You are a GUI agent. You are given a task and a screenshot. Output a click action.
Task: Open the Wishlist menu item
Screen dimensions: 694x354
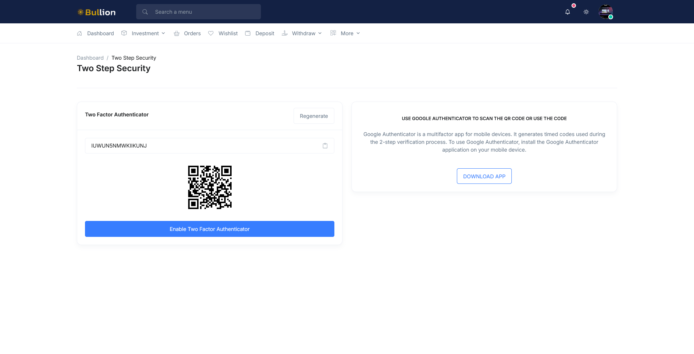click(228, 33)
